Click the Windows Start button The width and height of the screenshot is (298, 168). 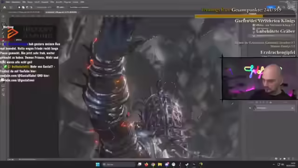(x=98, y=164)
